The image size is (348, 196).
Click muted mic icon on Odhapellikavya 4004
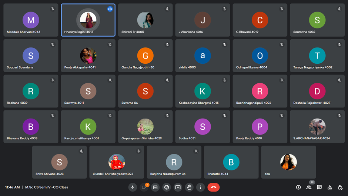click(282, 44)
